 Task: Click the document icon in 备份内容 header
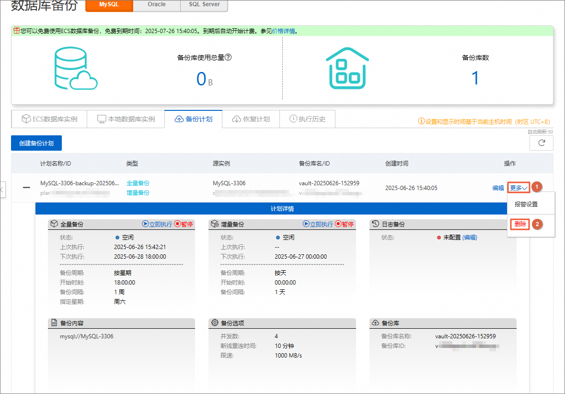pyautogui.click(x=54, y=323)
